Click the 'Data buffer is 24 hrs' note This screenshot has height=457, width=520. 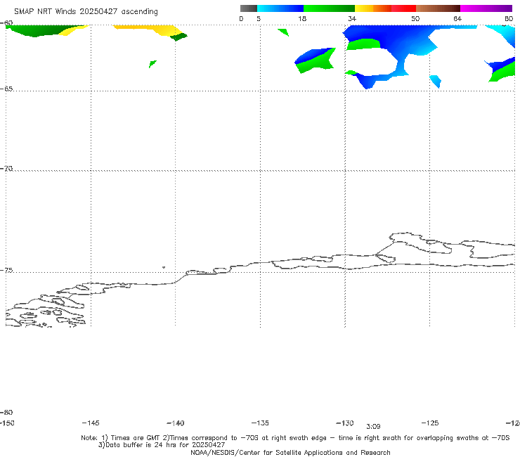click(x=162, y=445)
